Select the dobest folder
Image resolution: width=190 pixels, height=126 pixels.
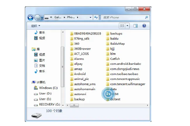[x=113, y=99]
